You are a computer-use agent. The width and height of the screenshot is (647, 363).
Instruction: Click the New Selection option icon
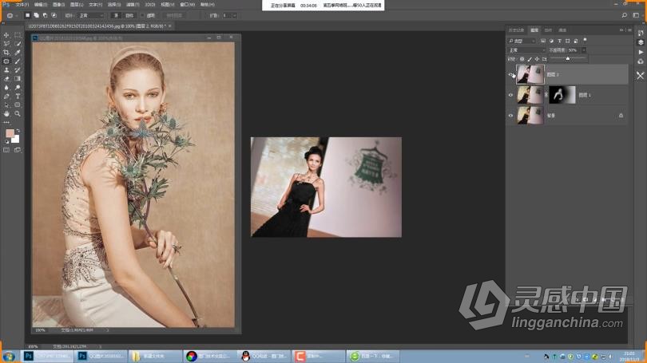[x=27, y=15]
